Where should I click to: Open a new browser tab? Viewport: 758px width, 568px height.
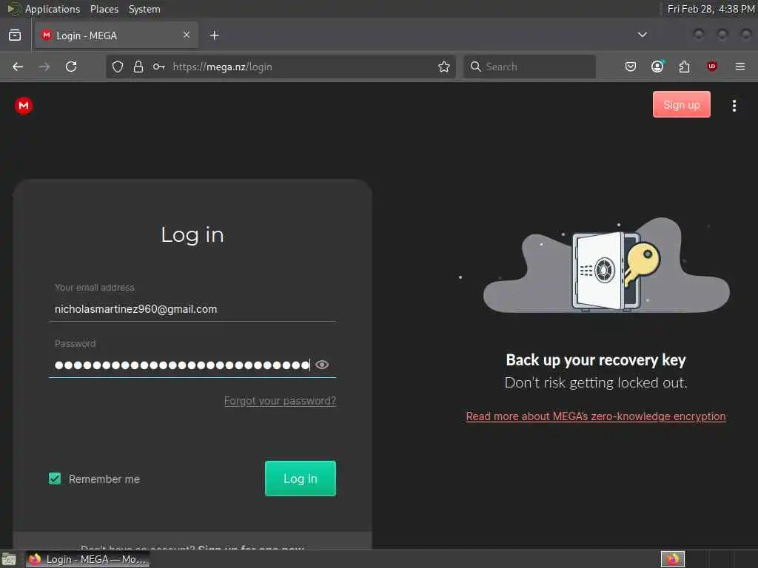tap(215, 35)
